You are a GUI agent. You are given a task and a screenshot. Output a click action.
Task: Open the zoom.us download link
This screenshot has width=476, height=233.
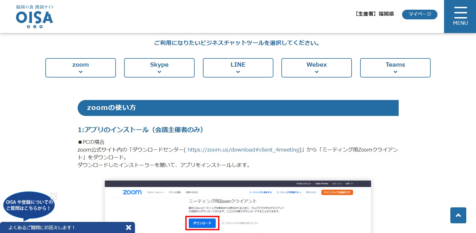pos(243,150)
